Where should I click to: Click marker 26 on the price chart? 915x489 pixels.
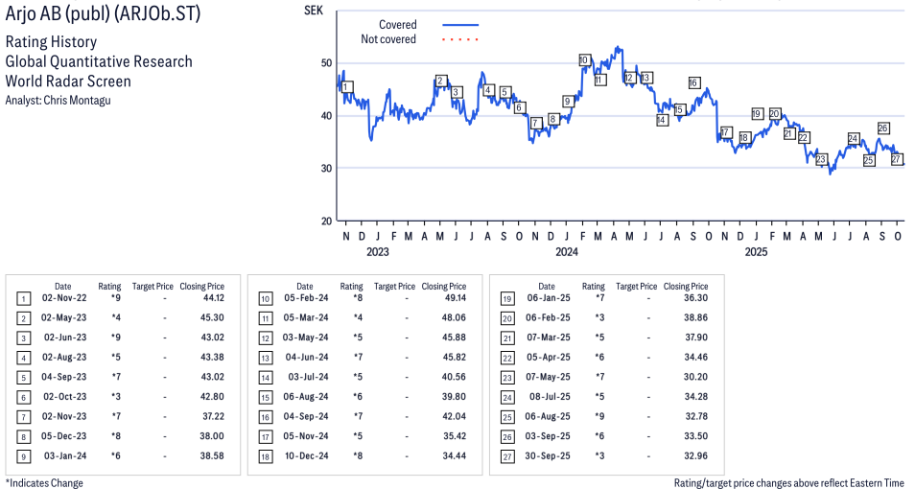click(882, 128)
